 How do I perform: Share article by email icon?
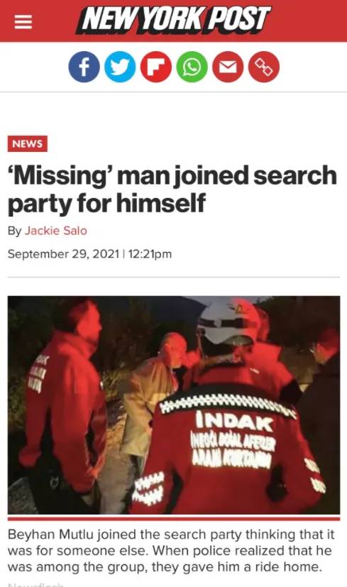tap(228, 67)
